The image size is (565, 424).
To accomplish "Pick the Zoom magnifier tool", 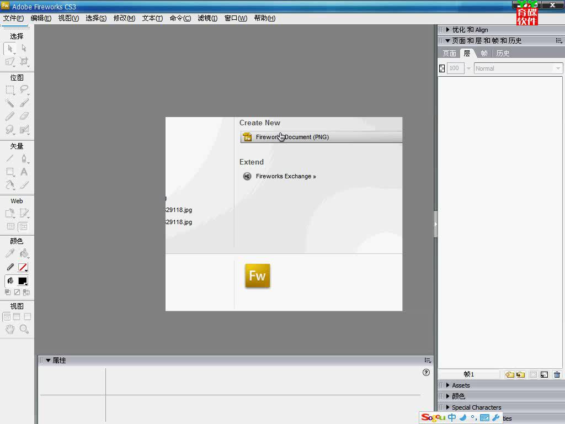I will pyautogui.click(x=24, y=329).
